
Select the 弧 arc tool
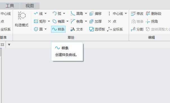[57, 14]
